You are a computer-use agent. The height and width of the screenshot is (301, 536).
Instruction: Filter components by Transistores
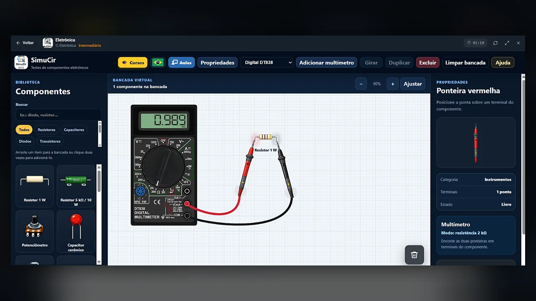(x=50, y=141)
